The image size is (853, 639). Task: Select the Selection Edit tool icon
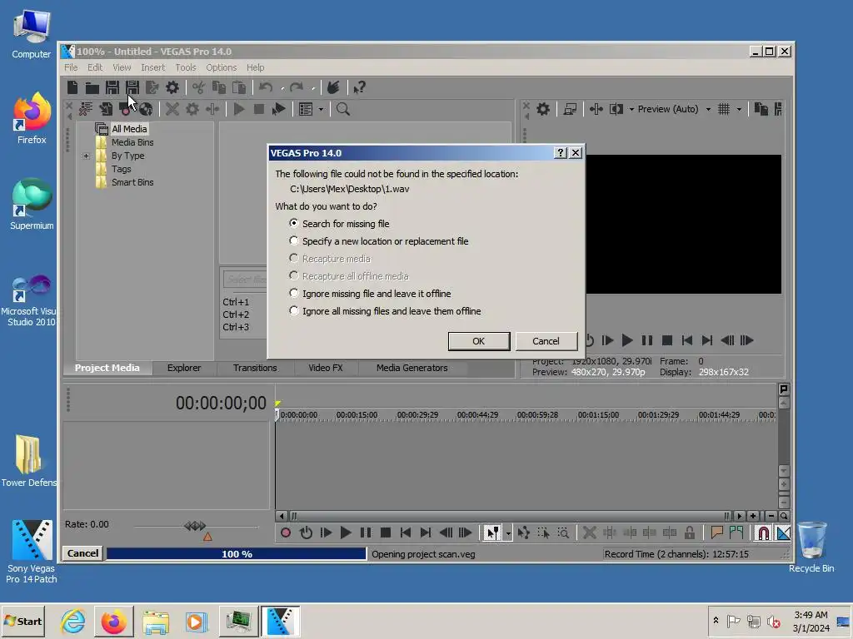pyautogui.click(x=543, y=533)
